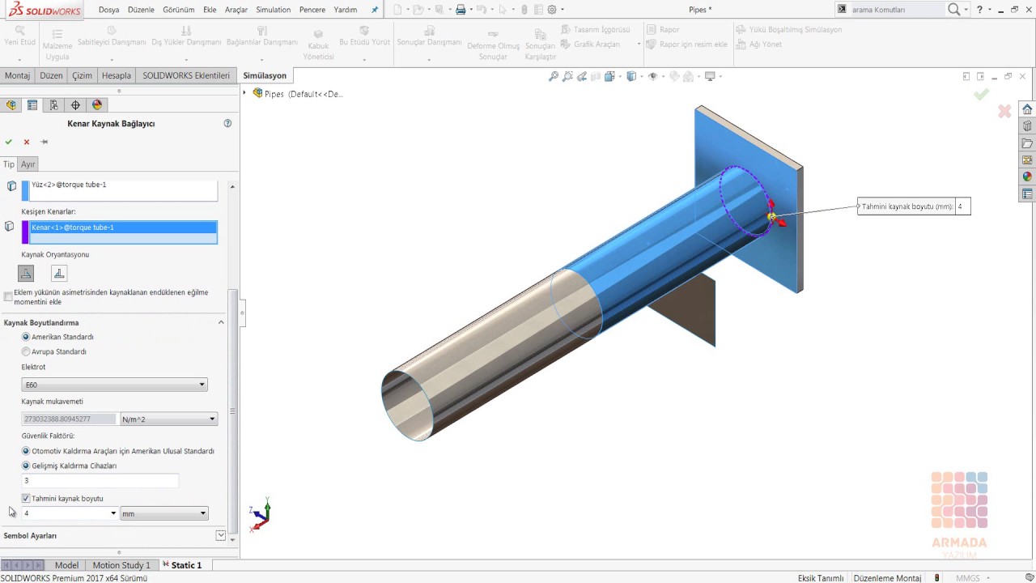The width and height of the screenshot is (1036, 583).
Task: Pin the Kenar Kaynak Bağlayıcı panel
Action: pos(45,142)
